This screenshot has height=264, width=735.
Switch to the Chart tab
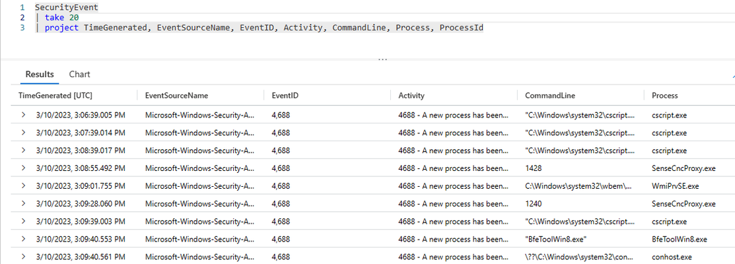click(x=80, y=75)
